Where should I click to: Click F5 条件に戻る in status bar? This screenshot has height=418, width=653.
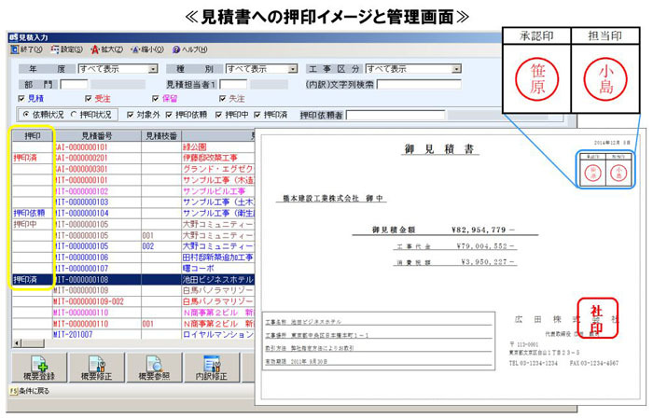(30, 391)
